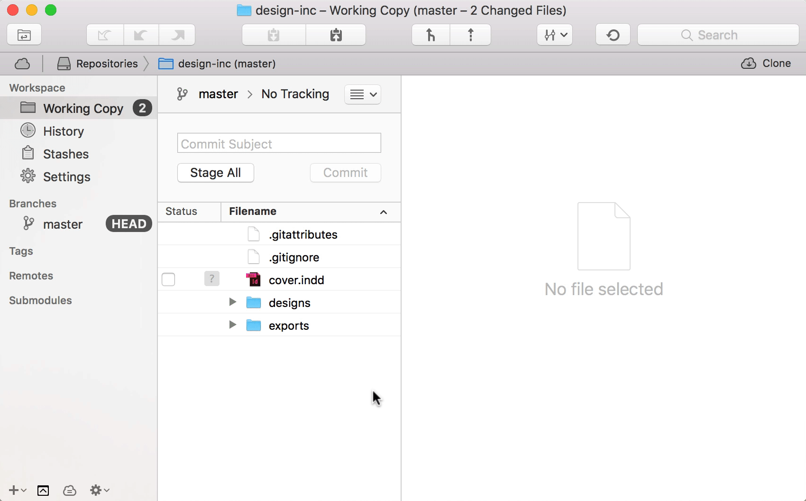This screenshot has width=806, height=501.
Task: Open the git-flow dropdown in toolbar
Action: tap(555, 35)
